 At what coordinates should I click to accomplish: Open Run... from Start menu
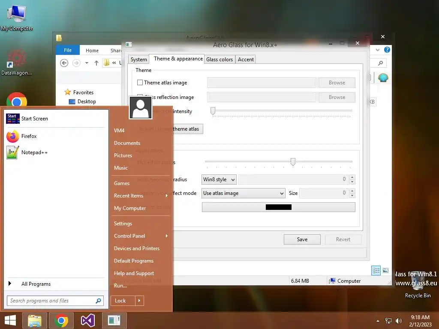pyautogui.click(x=120, y=286)
